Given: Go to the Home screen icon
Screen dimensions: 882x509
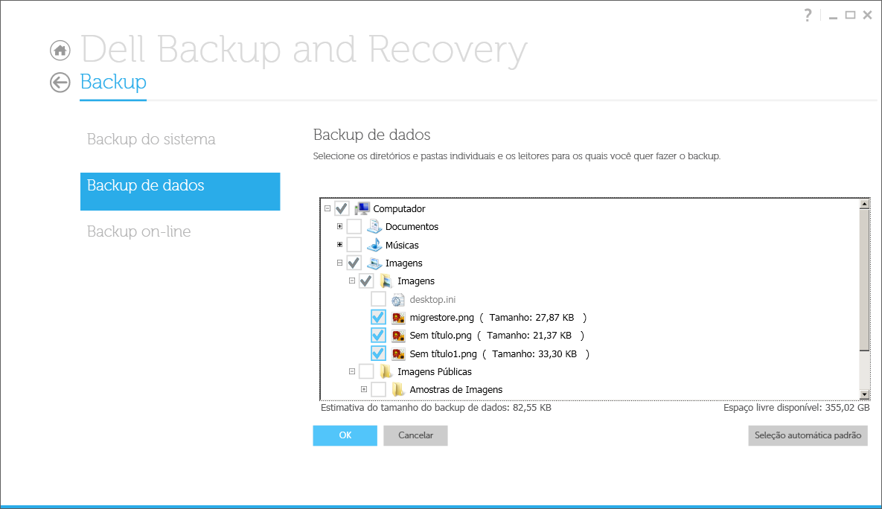Looking at the screenshot, I should coord(60,51).
